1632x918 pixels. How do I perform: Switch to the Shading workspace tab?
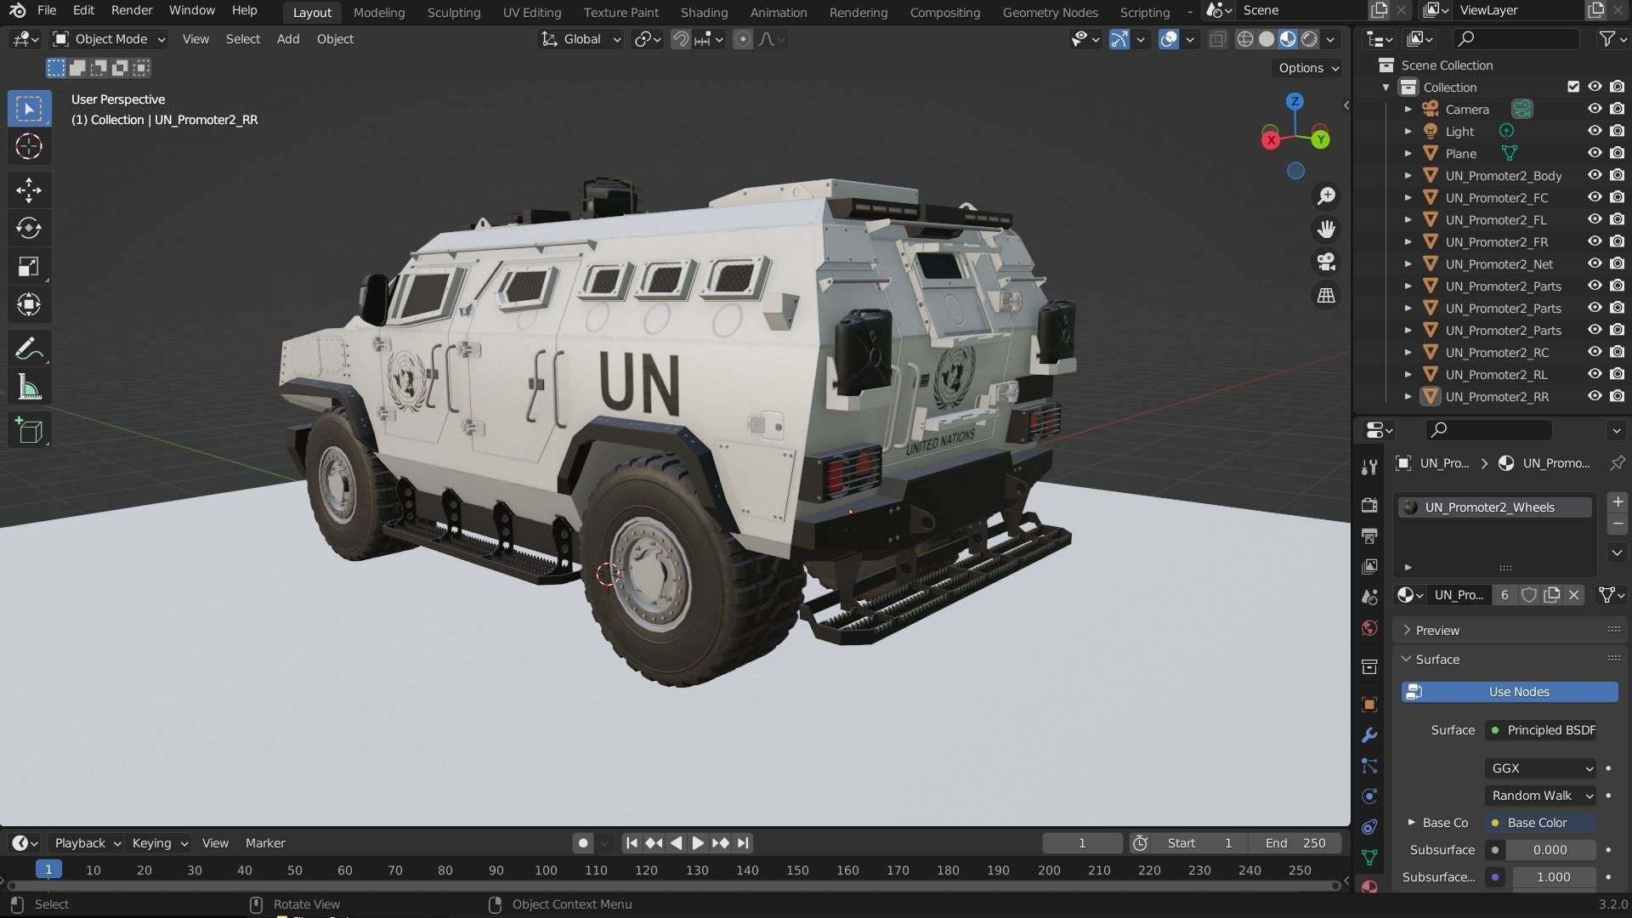point(704,12)
